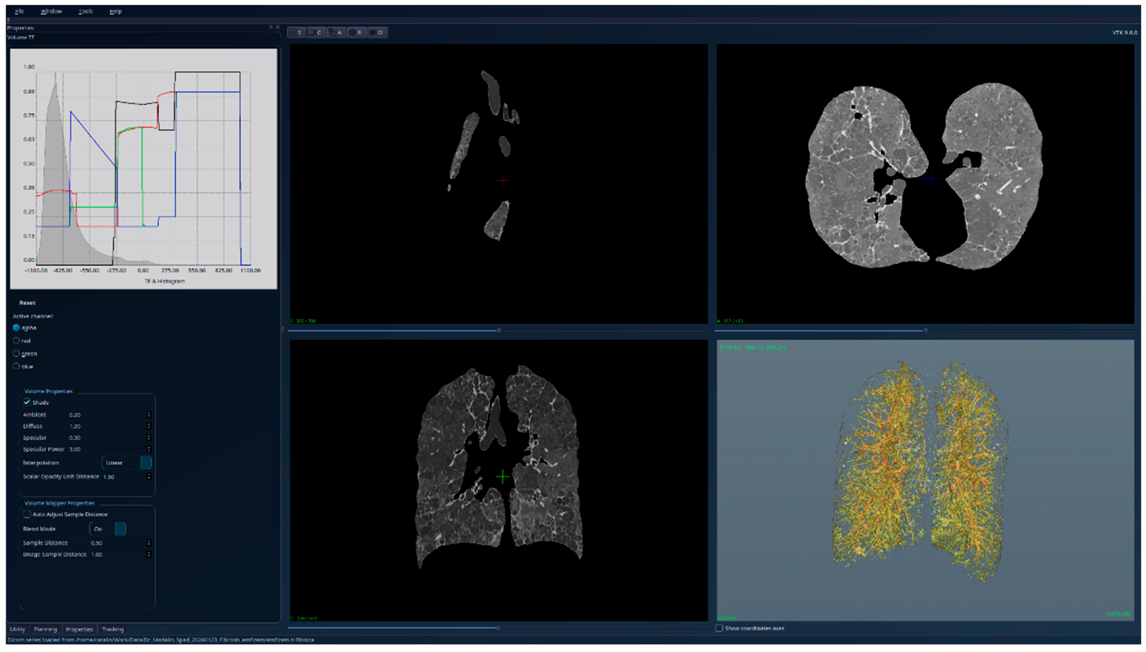The image size is (1146, 652).
Task: Uncheck the Shade checkbox
Action: pos(27,402)
